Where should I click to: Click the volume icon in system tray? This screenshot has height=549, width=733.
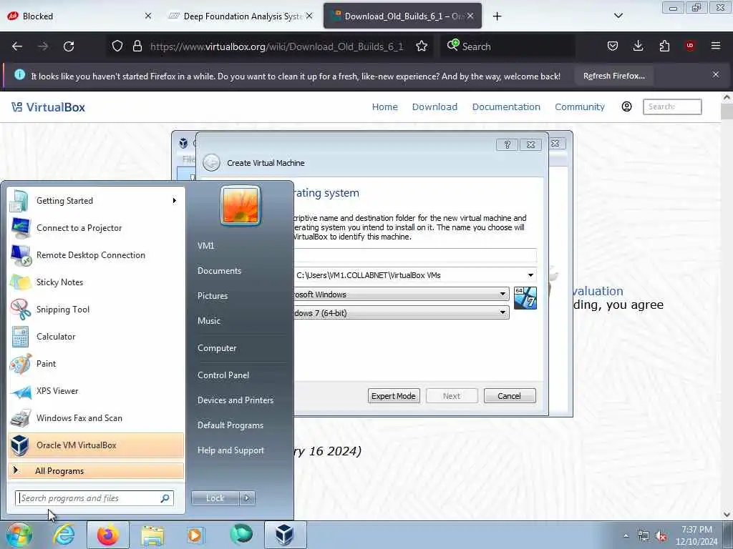pyautogui.click(x=661, y=536)
